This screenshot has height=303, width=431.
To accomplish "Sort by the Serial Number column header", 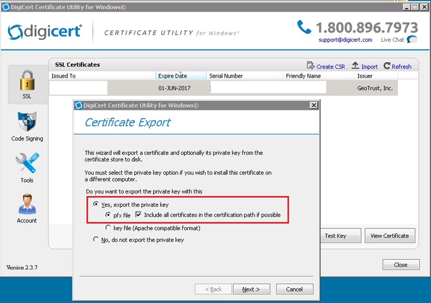I will coord(245,76).
